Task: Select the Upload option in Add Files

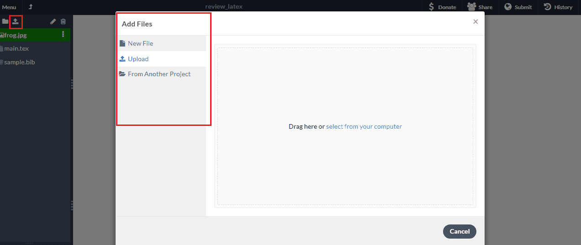Action: (x=138, y=59)
